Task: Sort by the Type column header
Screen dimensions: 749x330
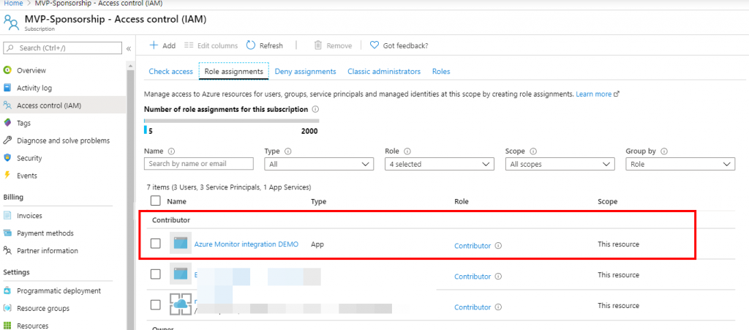Action: 319,201
